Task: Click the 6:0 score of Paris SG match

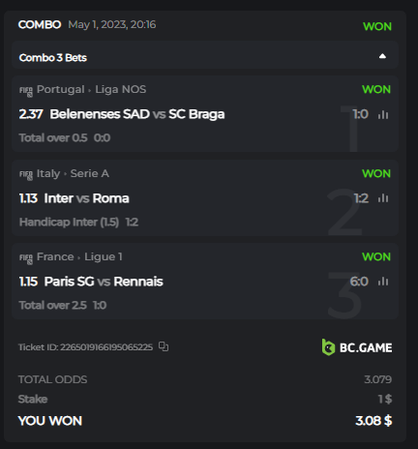Action: click(x=359, y=282)
